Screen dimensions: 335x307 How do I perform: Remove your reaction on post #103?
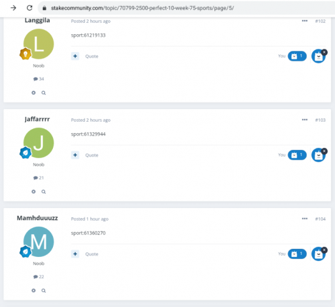point(324,151)
